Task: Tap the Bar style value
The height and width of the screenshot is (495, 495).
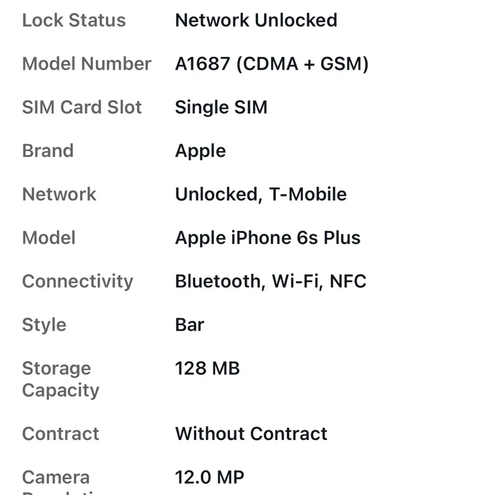Action: [190, 325]
